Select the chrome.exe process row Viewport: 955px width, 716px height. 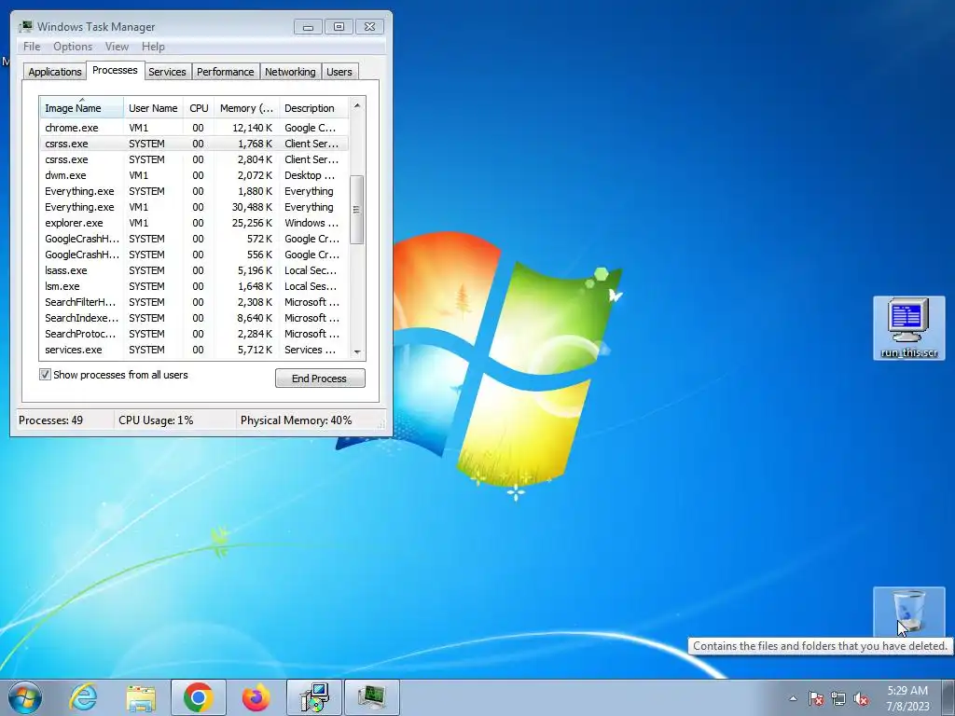click(x=194, y=128)
